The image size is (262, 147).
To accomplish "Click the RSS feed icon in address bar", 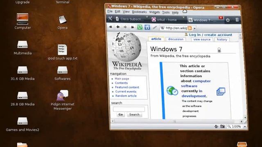I will (190, 28).
